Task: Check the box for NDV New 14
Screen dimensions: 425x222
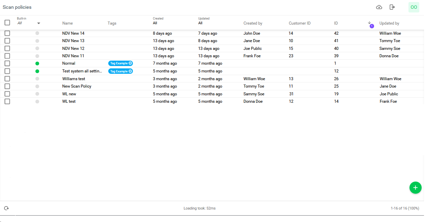Action: tap(7, 33)
